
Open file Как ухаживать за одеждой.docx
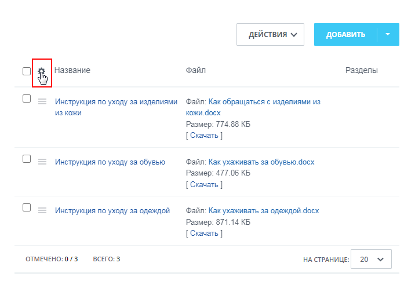tap(264, 211)
